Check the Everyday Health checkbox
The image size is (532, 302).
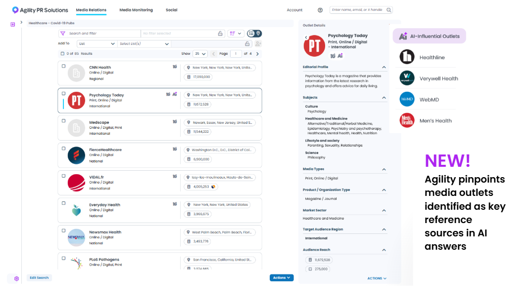coord(63,203)
